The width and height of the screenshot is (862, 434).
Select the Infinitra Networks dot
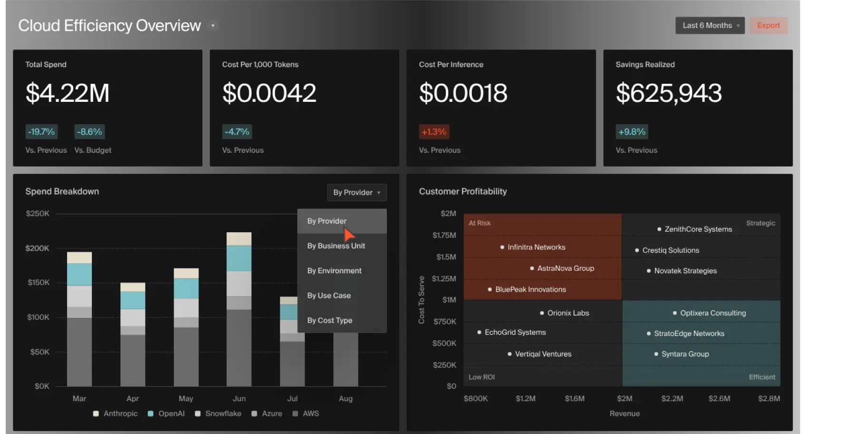pyautogui.click(x=502, y=247)
